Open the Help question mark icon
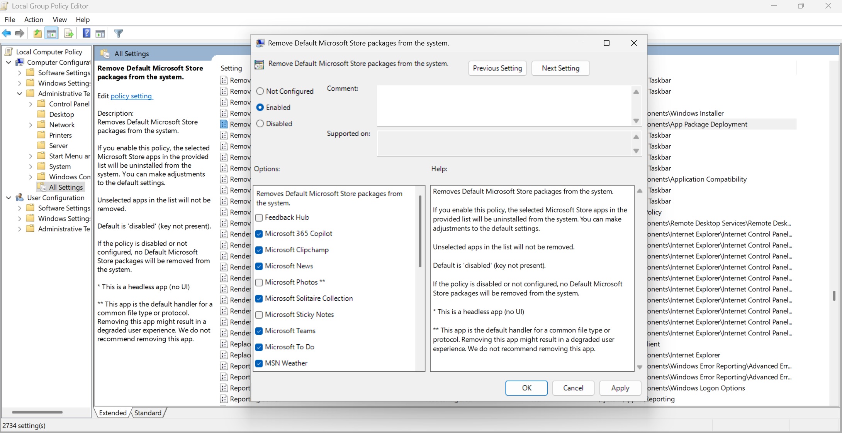The image size is (842, 433). [87, 34]
